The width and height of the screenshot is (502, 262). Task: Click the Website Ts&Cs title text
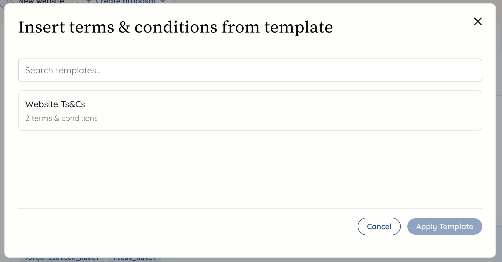click(x=55, y=104)
